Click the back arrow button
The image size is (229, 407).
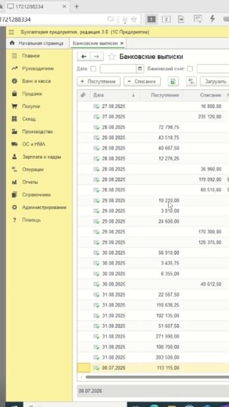click(x=83, y=57)
